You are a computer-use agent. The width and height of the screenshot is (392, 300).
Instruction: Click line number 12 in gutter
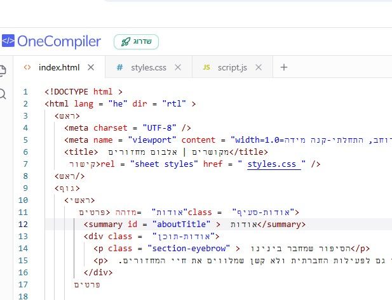pyautogui.click(x=23, y=225)
